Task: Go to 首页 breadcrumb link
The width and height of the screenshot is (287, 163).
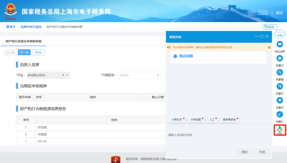Action: coord(12,27)
